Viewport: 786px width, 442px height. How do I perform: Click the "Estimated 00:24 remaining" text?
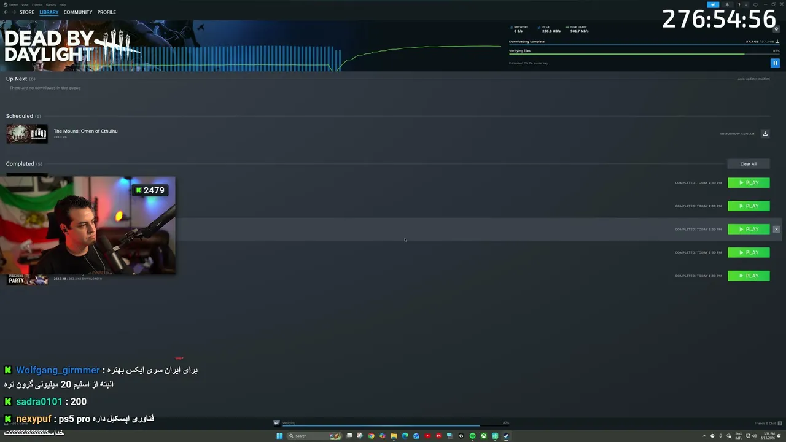(528, 63)
